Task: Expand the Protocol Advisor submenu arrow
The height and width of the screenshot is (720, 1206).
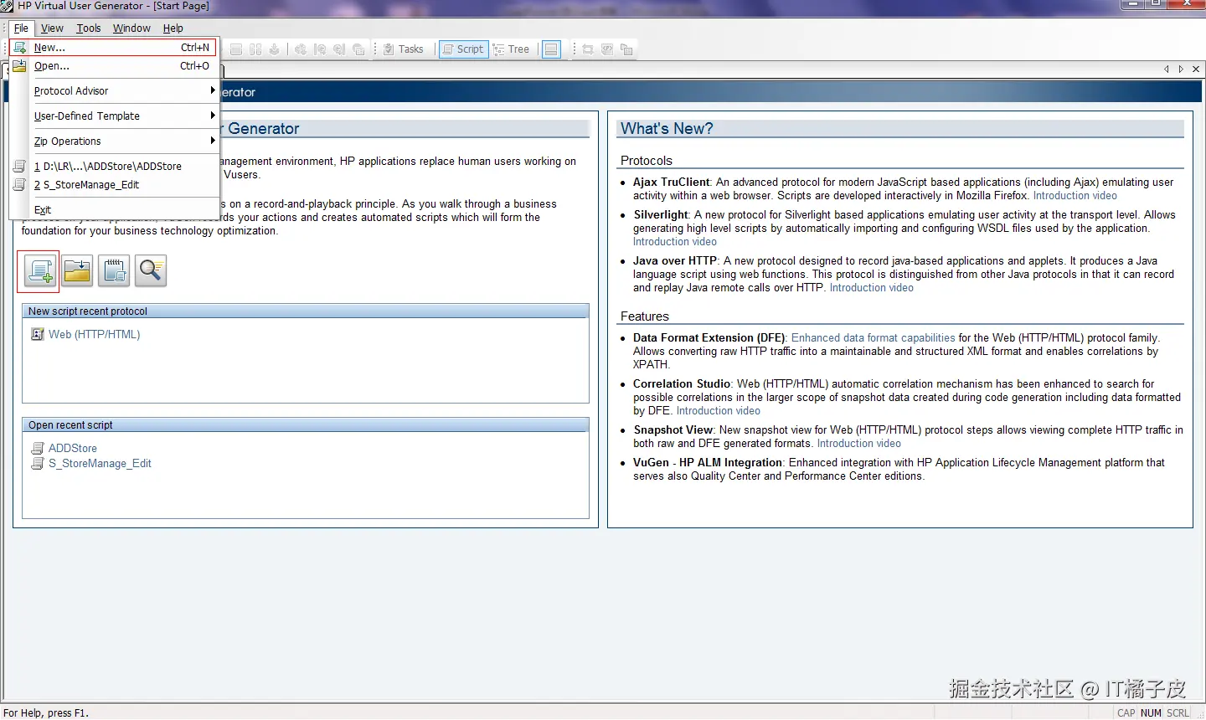Action: [213, 90]
